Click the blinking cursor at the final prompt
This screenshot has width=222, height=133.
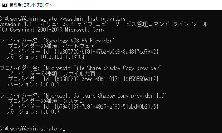click(x=64, y=130)
